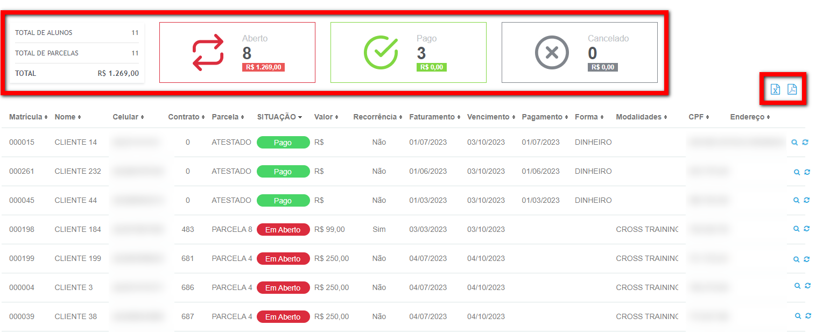
Task: Sort by Valor column header
Action: 326,117
